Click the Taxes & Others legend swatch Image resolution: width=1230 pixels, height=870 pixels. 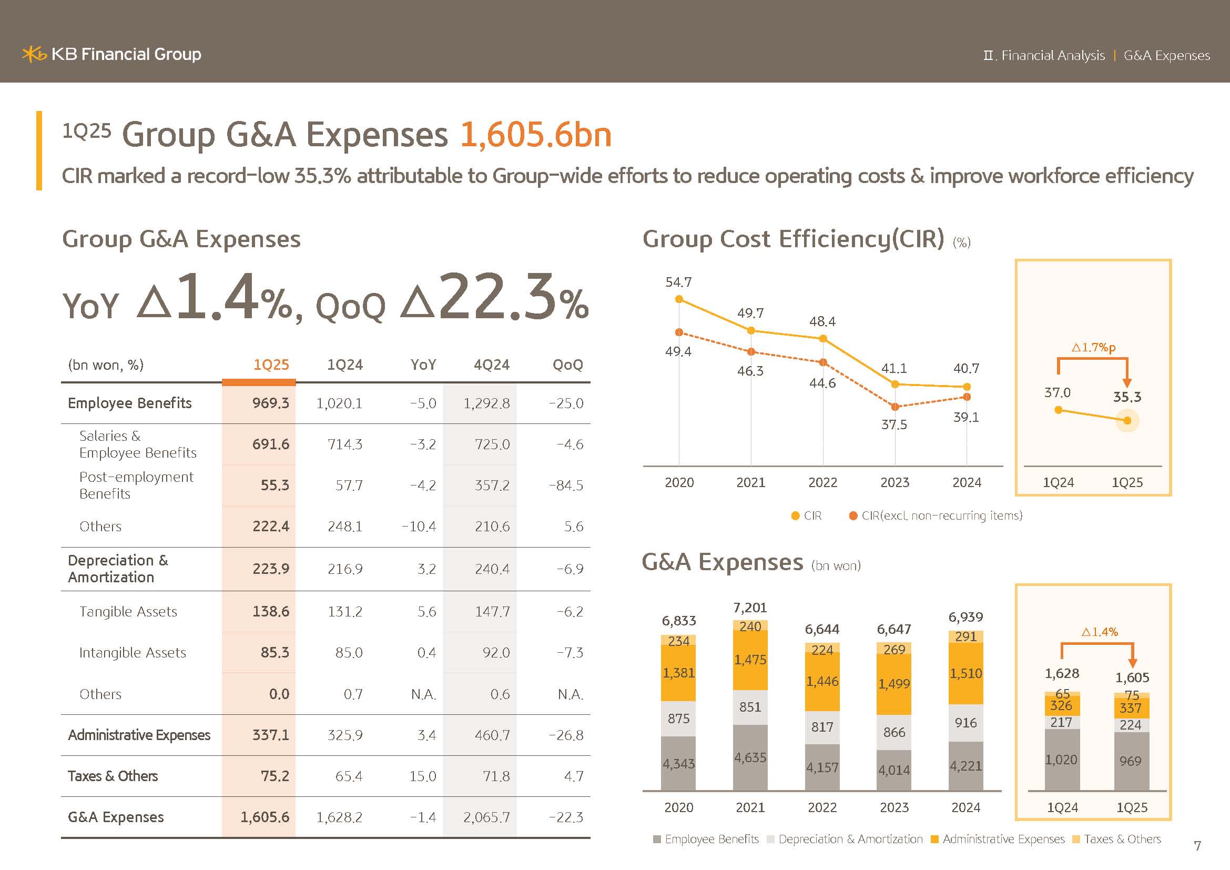[1076, 839]
